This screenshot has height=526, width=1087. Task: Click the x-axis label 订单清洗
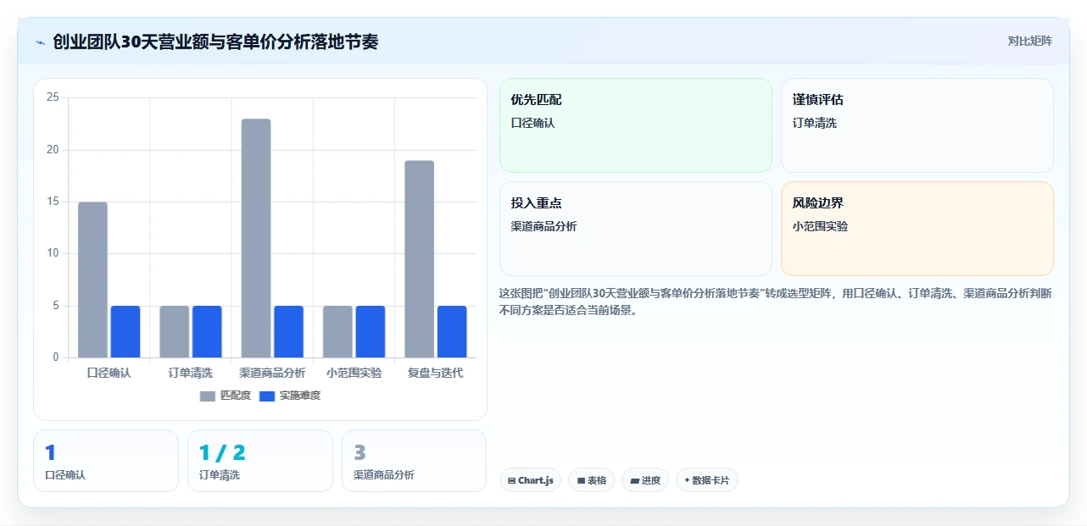[191, 373]
